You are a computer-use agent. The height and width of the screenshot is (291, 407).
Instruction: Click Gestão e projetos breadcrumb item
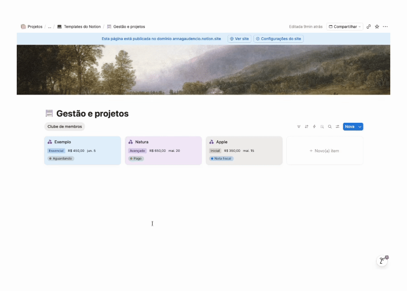click(x=129, y=26)
